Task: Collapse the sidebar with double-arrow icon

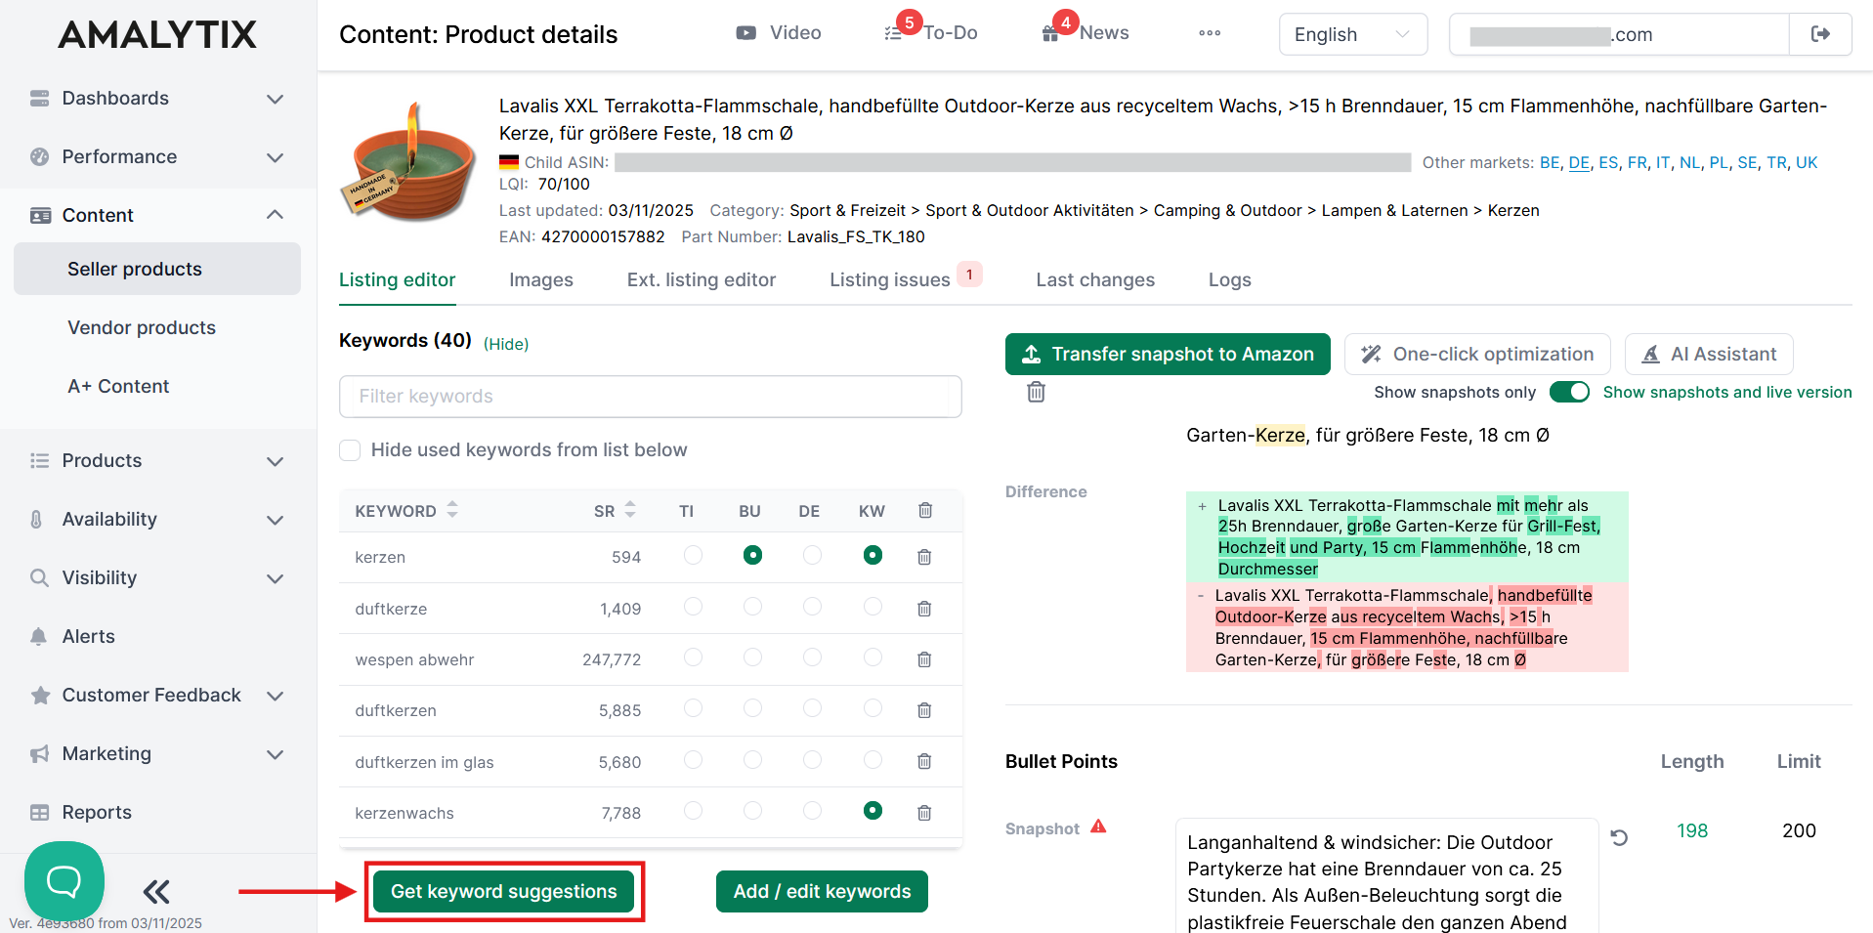Action: (x=156, y=891)
